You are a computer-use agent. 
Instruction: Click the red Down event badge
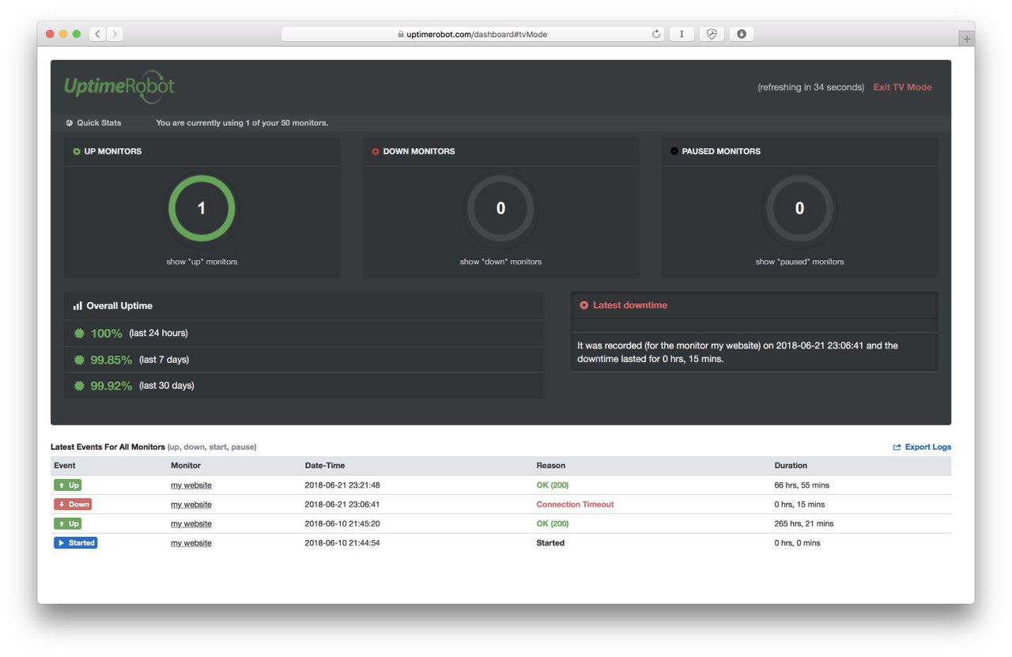pos(73,504)
